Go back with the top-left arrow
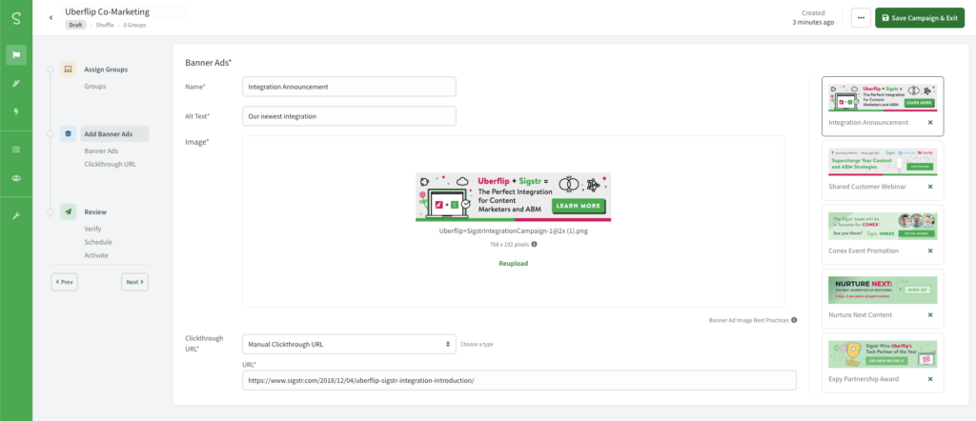Image resolution: width=976 pixels, height=421 pixels. click(51, 17)
